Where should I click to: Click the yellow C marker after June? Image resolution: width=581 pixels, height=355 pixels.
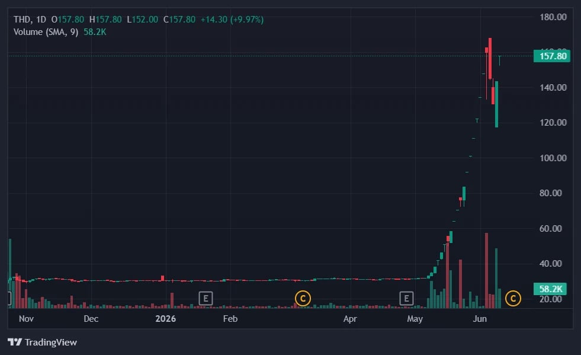tap(513, 298)
